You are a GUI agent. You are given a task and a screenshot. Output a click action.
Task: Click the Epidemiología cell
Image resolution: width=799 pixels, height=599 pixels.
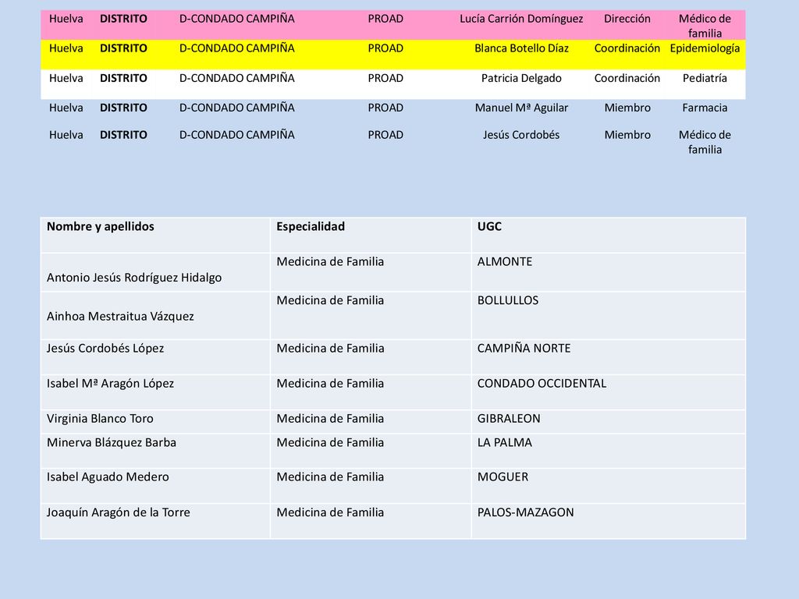coord(705,48)
